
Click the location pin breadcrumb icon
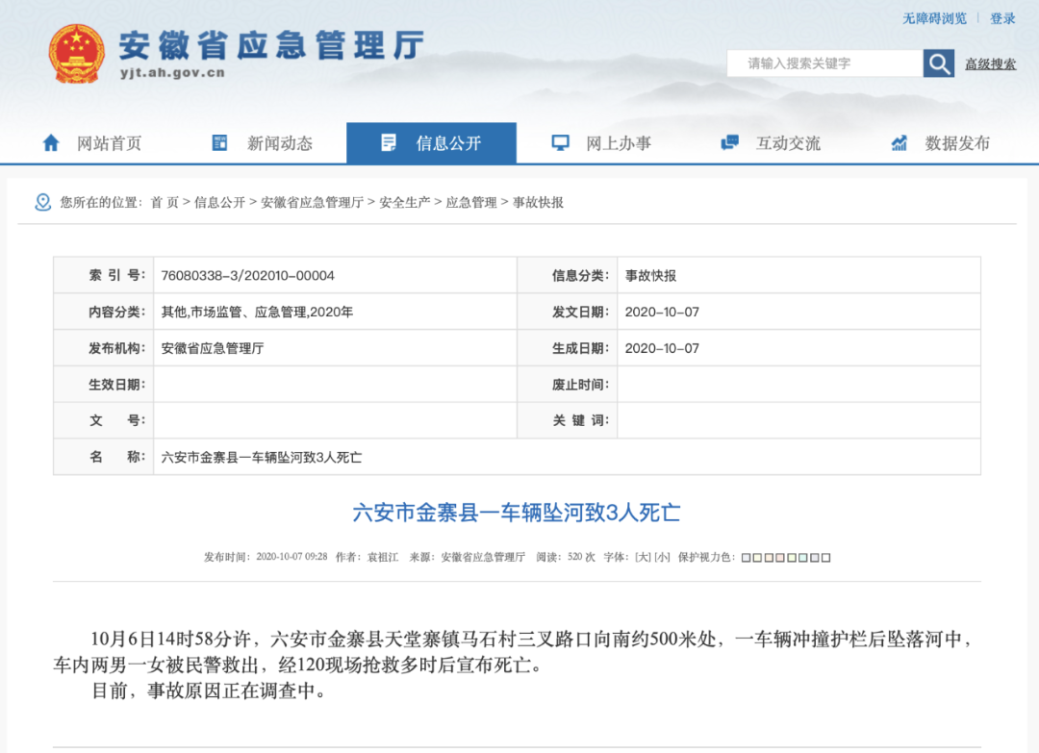(42, 202)
